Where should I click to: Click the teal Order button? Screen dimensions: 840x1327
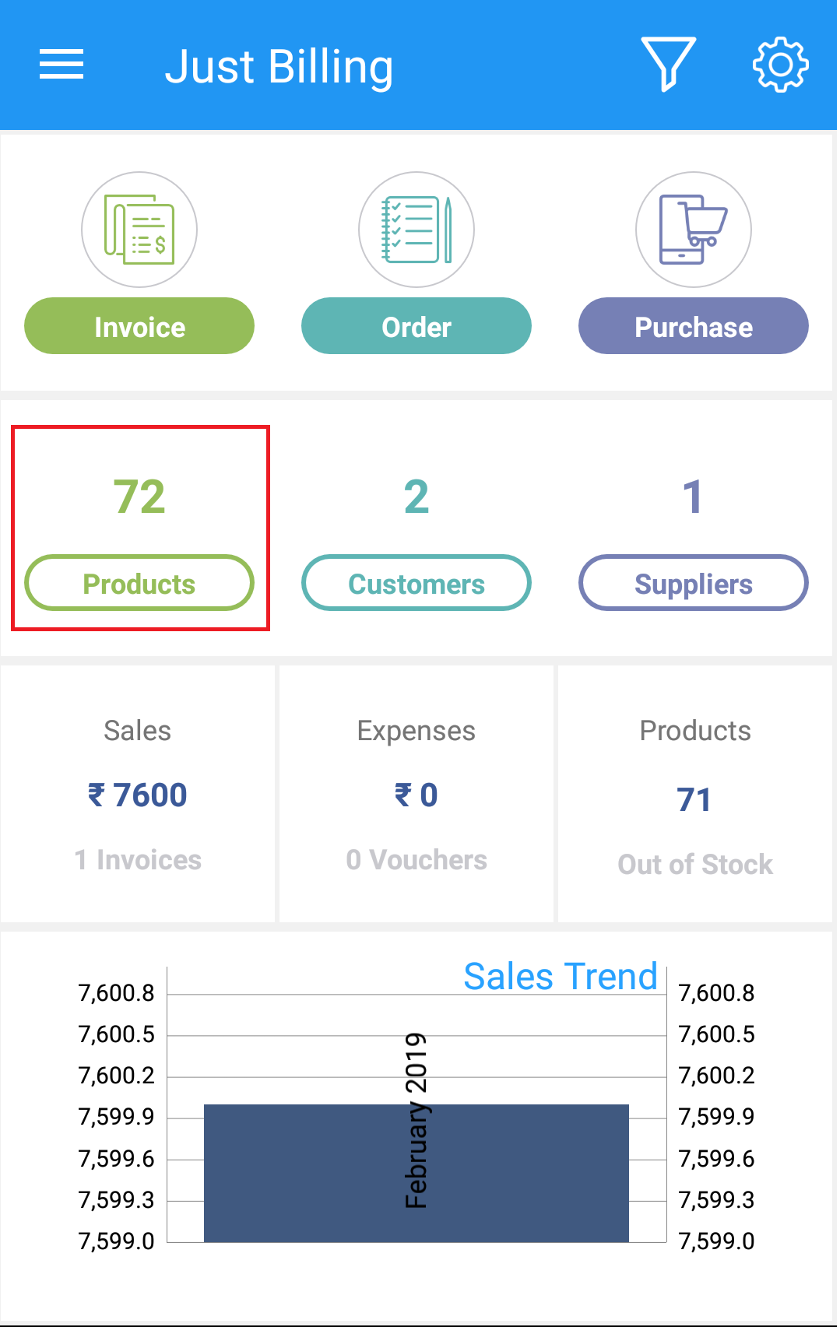(416, 326)
